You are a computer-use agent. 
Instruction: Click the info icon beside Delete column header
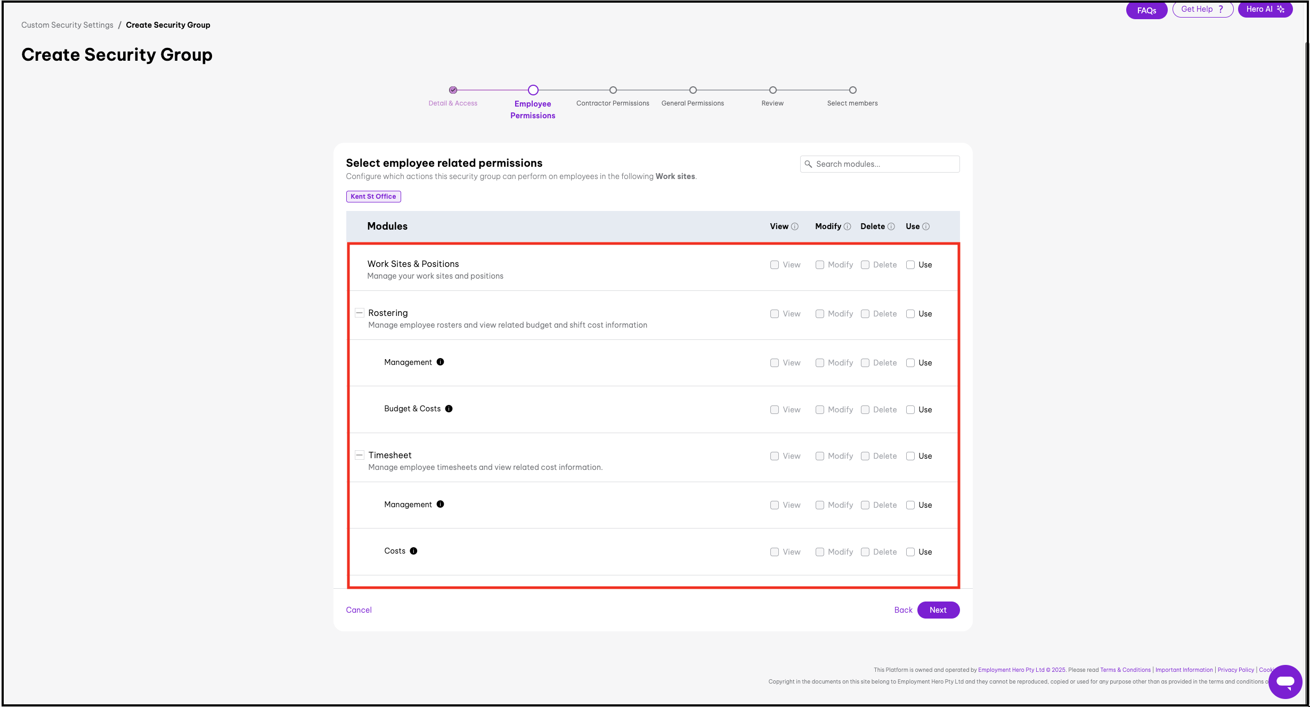[891, 226]
